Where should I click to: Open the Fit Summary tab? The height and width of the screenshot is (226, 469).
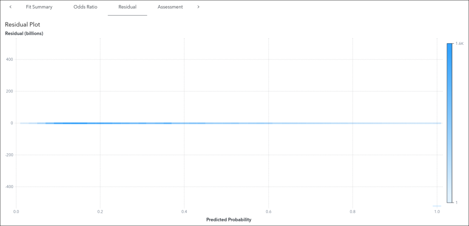[39, 7]
